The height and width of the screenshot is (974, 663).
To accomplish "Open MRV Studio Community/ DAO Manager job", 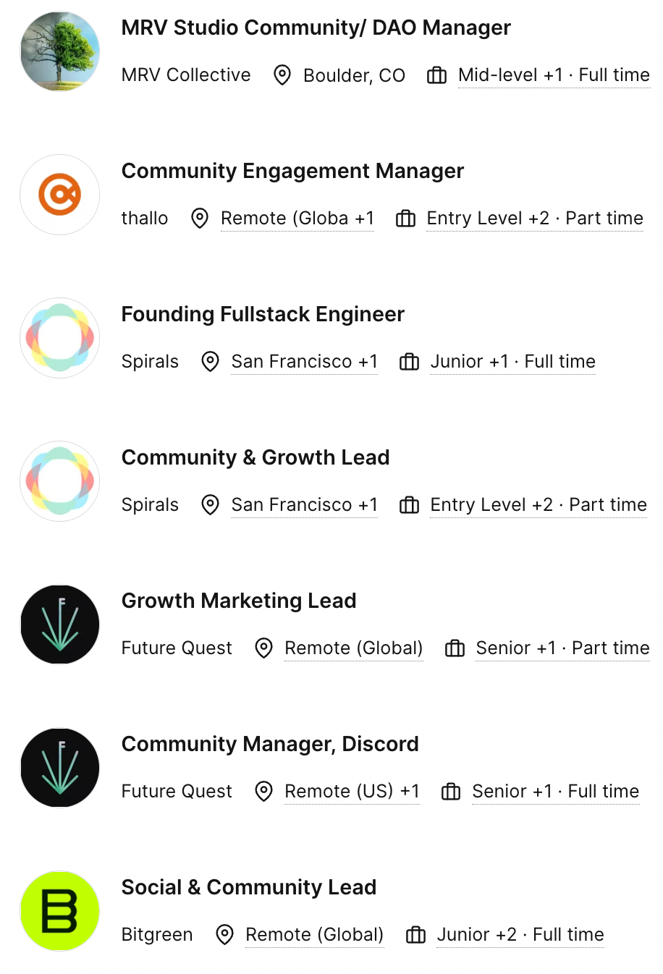I will click(316, 28).
